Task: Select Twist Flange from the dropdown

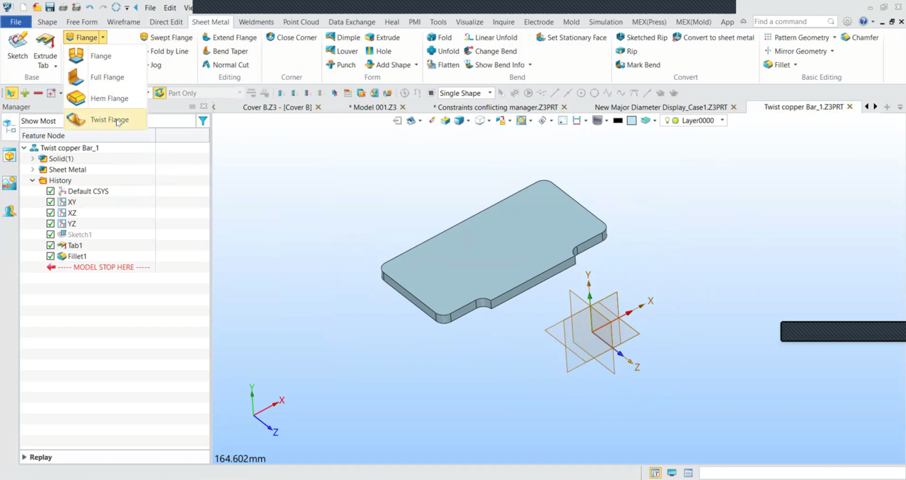Action: pos(108,119)
